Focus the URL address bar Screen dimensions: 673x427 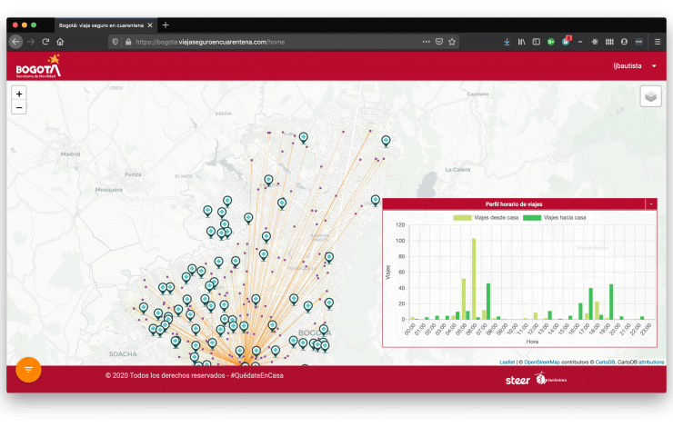[275, 42]
